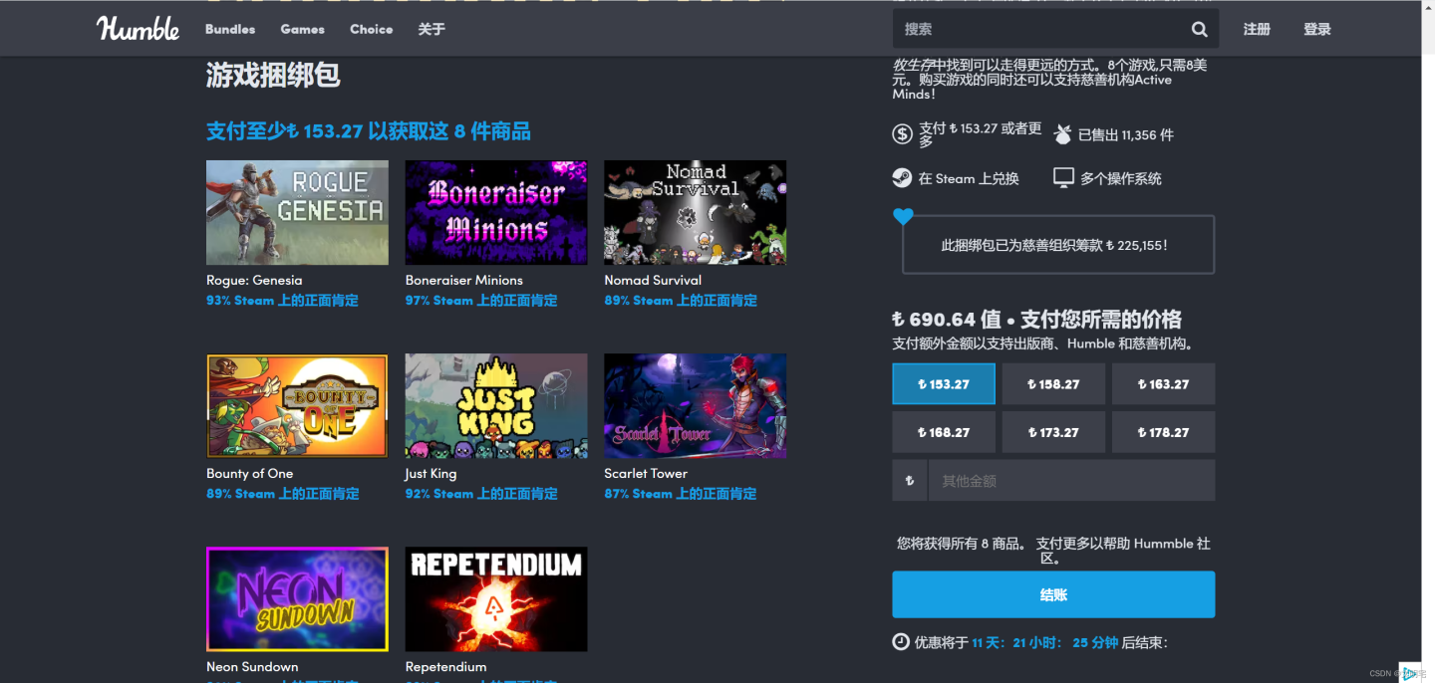
Task: Open the Neon Sundown thumbnail
Action: pos(297,599)
